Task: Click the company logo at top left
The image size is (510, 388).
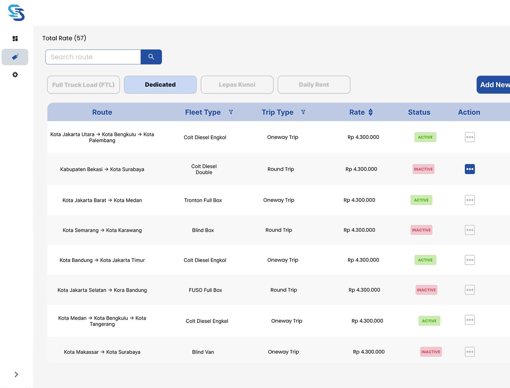Action: [x=17, y=13]
